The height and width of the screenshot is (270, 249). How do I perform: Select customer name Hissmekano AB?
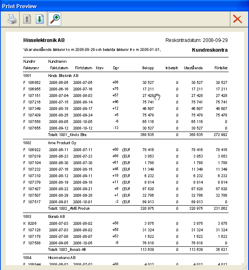[62, 258]
